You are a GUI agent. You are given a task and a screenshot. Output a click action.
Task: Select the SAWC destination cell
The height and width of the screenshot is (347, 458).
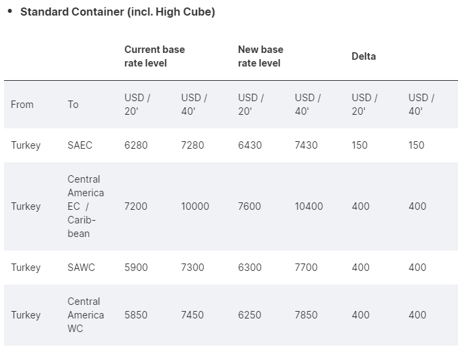tap(82, 268)
